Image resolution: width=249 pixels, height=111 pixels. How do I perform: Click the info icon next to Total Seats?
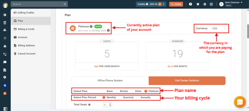pyautogui.click(x=90, y=105)
